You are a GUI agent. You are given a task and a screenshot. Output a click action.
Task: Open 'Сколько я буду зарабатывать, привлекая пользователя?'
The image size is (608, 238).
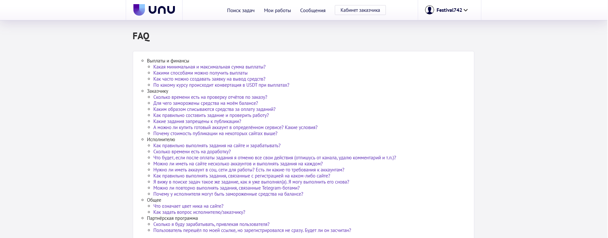[x=211, y=224]
